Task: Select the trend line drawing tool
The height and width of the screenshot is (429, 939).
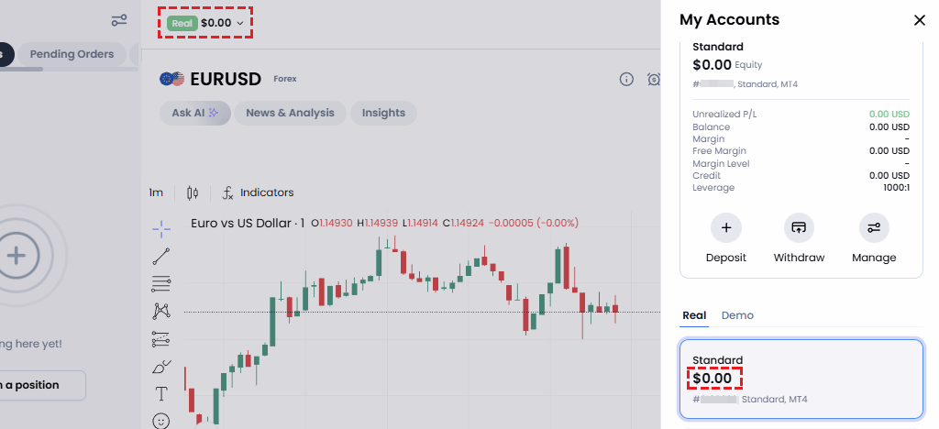Action: (161, 256)
